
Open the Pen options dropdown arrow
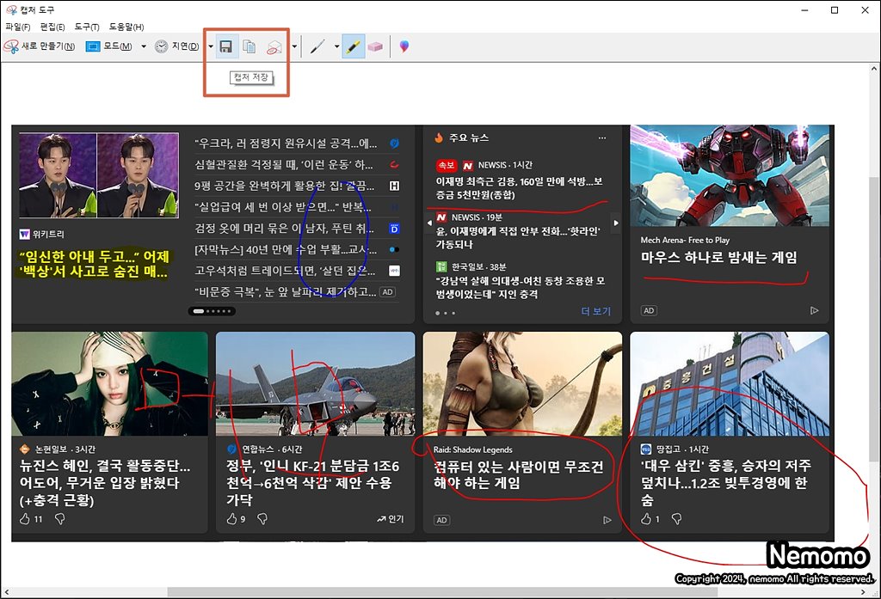(x=336, y=46)
